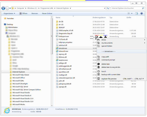147x117 pixels.
Task: Choose copy path from the menu
Action: pos(122,57)
